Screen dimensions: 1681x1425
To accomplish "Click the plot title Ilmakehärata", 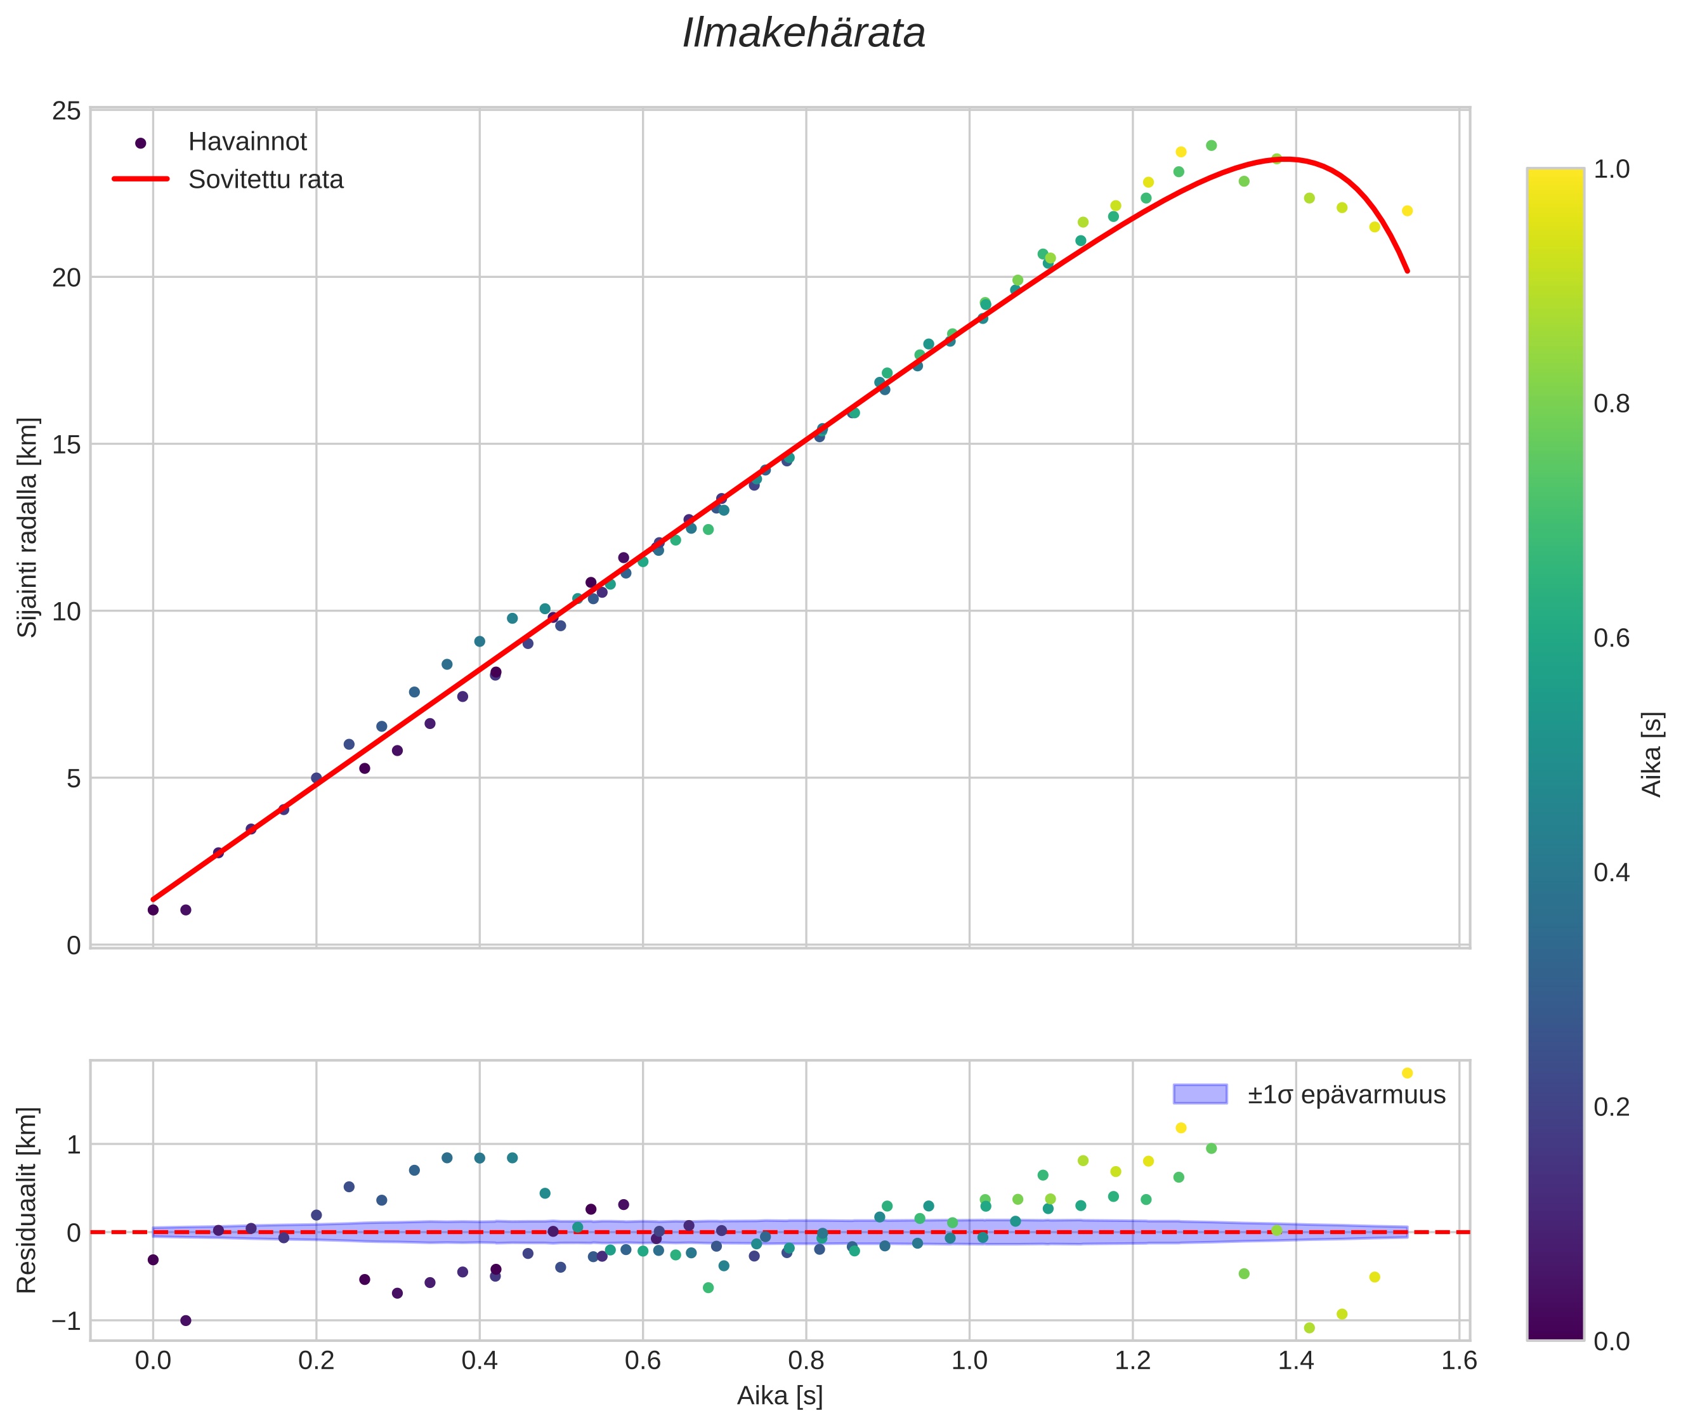I will [x=803, y=34].
